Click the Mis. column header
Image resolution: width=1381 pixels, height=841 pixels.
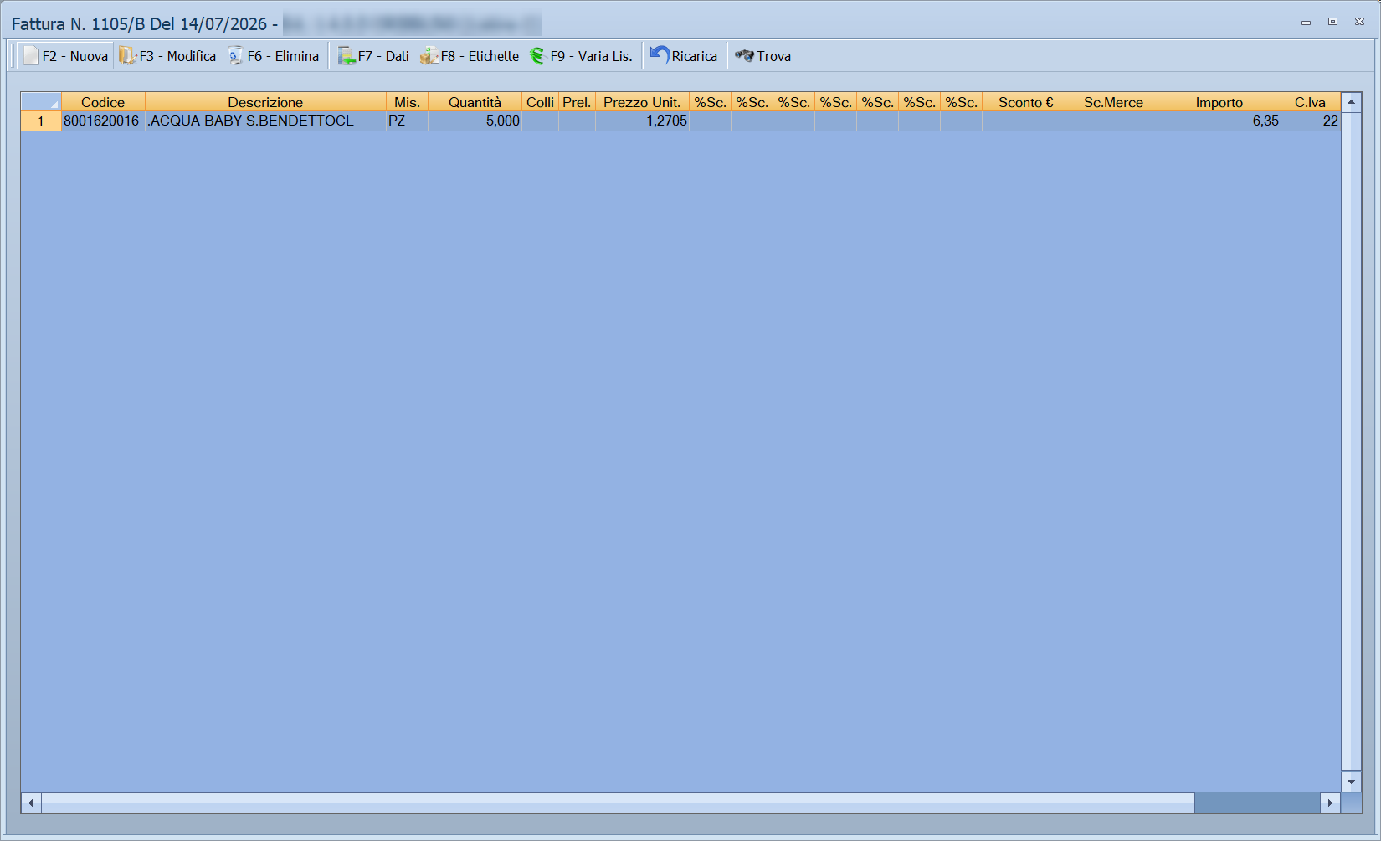click(407, 102)
